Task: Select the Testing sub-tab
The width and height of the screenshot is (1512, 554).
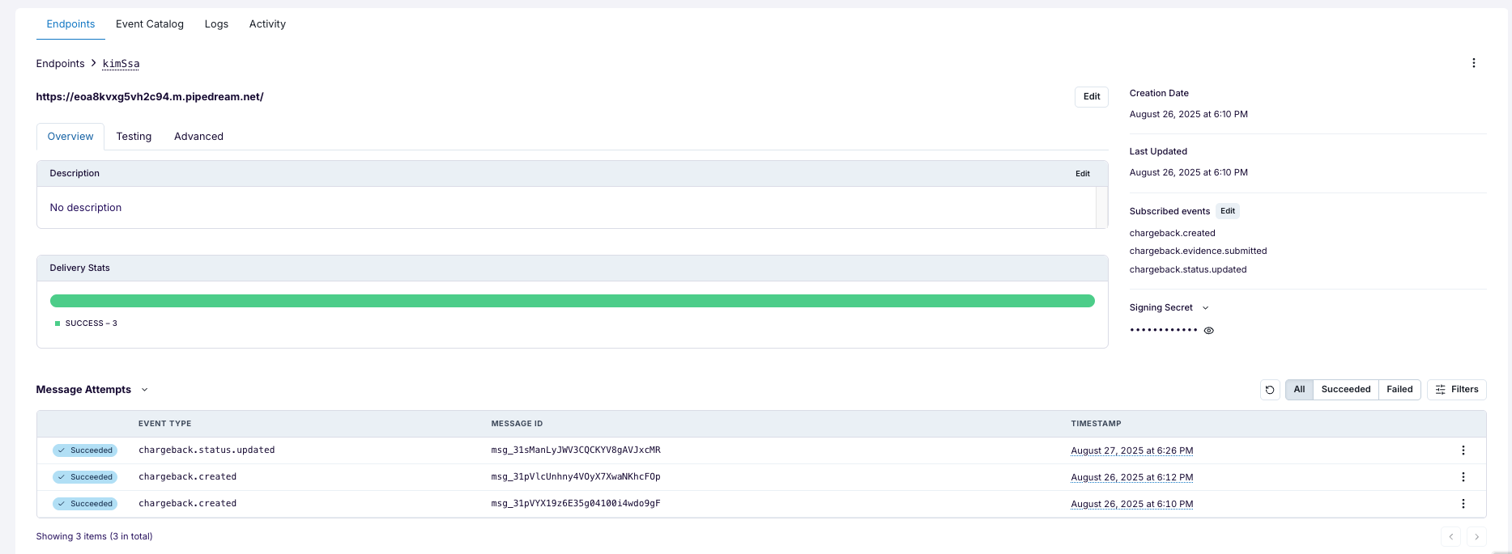Action: (x=134, y=137)
